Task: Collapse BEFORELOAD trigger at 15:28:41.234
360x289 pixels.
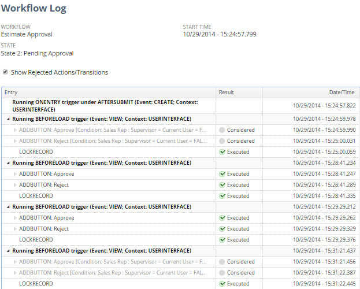Action: coord(8,163)
